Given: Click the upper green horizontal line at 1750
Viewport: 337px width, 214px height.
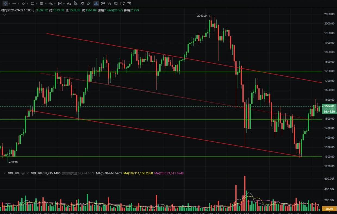Looking at the screenshot, I should [x=136, y=72].
